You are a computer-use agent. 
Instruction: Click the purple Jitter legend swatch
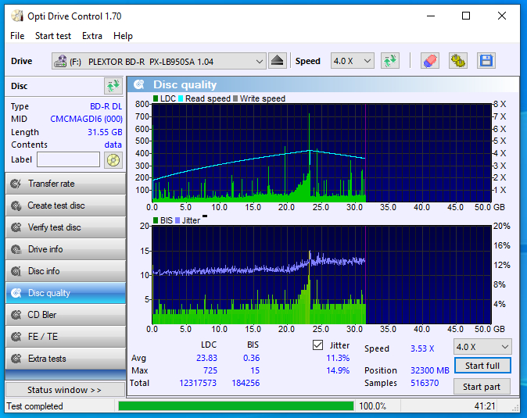[x=177, y=220]
